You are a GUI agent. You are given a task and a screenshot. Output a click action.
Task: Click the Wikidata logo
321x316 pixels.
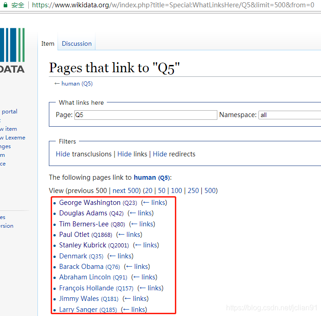click(12, 50)
